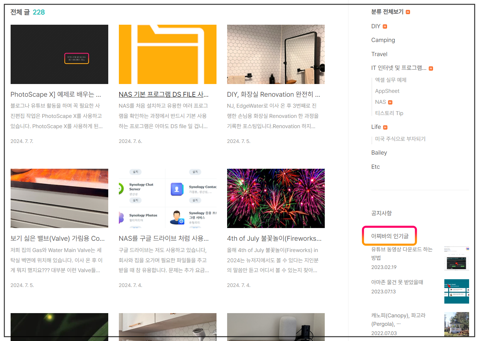The image size is (479, 341).
Task: Open the NAS를 구글 드라이브 처럼 사용 post title
Action: pyautogui.click(x=164, y=238)
